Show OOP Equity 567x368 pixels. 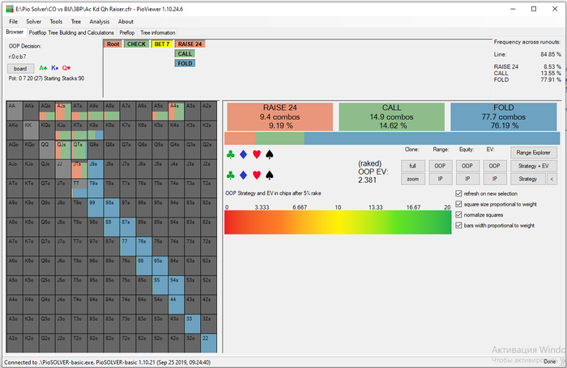[467, 166]
